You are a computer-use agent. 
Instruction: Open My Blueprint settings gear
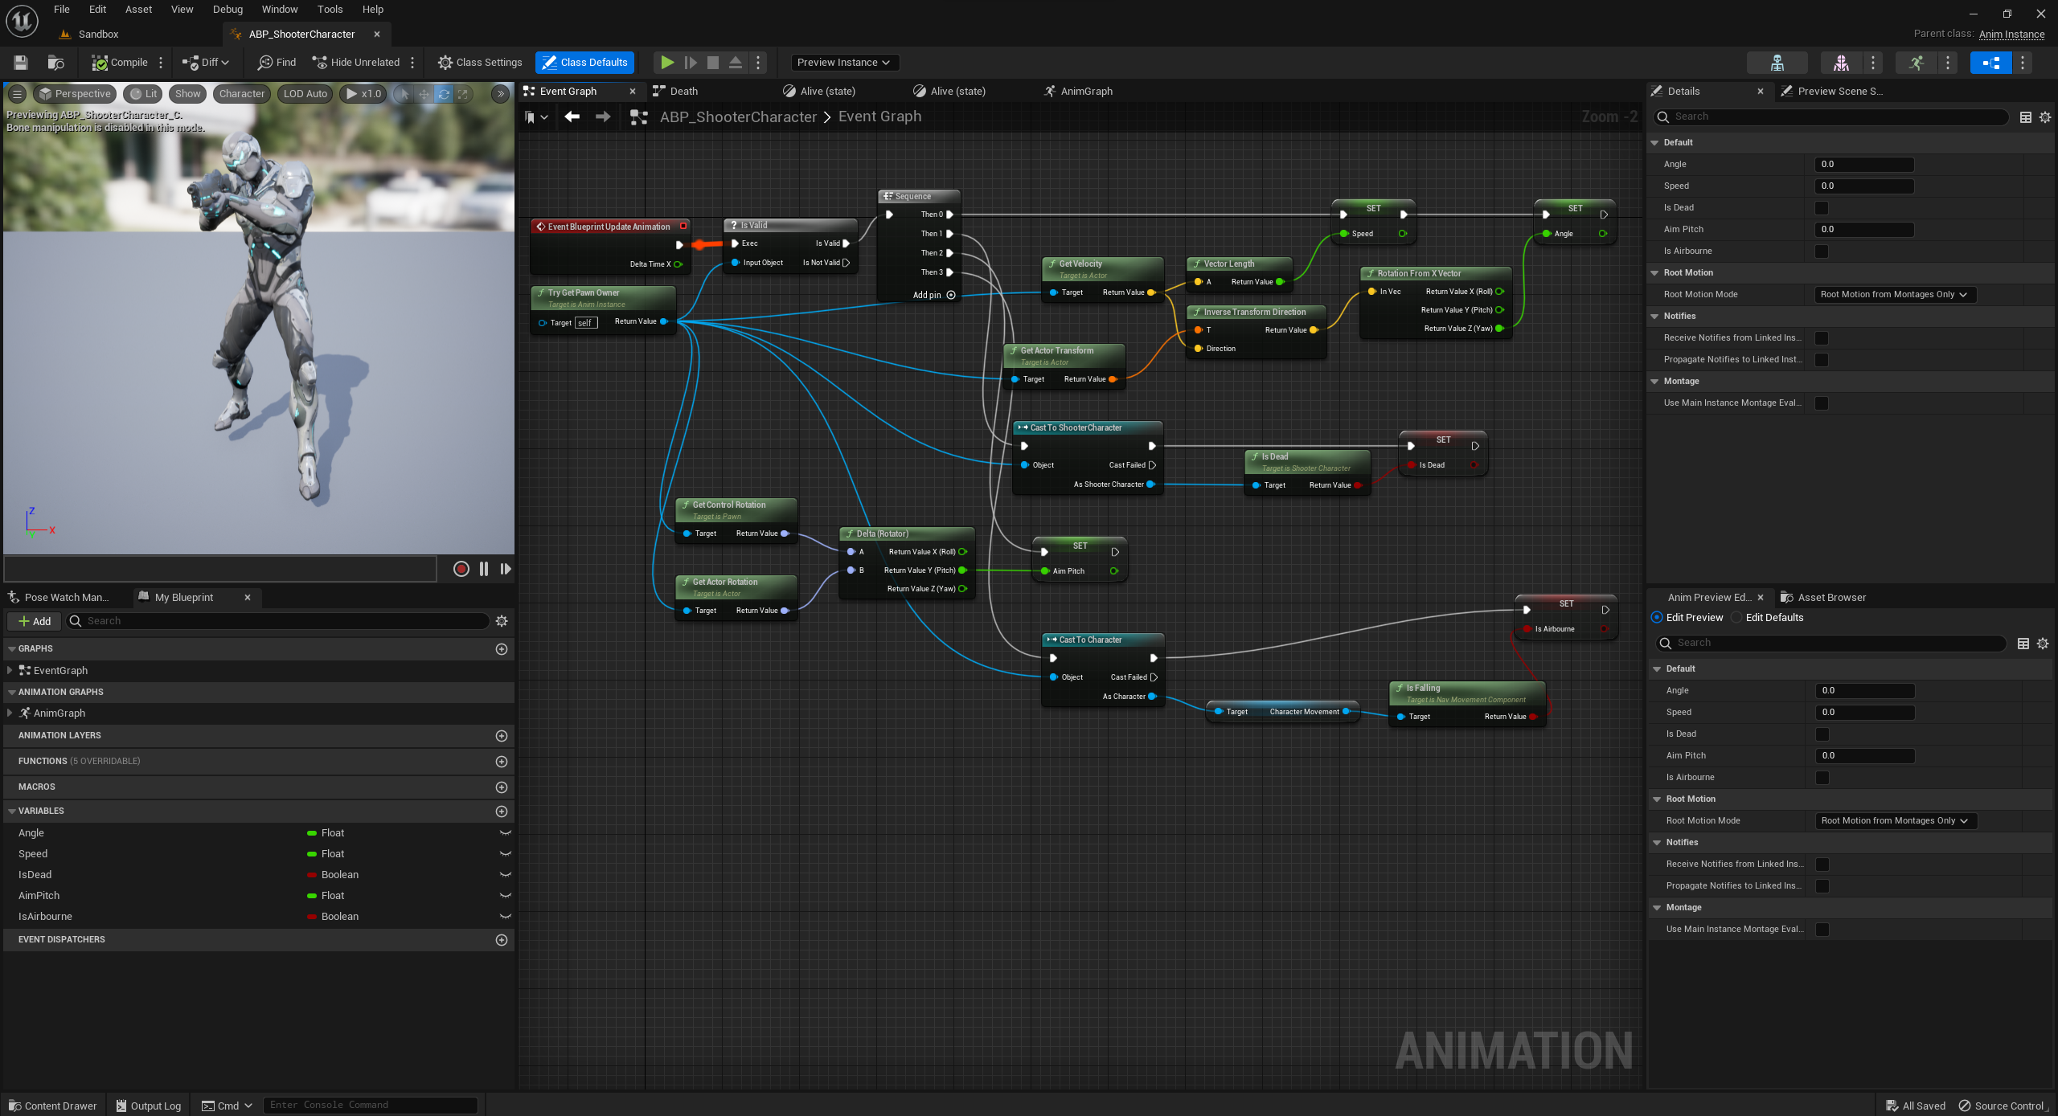tap(502, 621)
